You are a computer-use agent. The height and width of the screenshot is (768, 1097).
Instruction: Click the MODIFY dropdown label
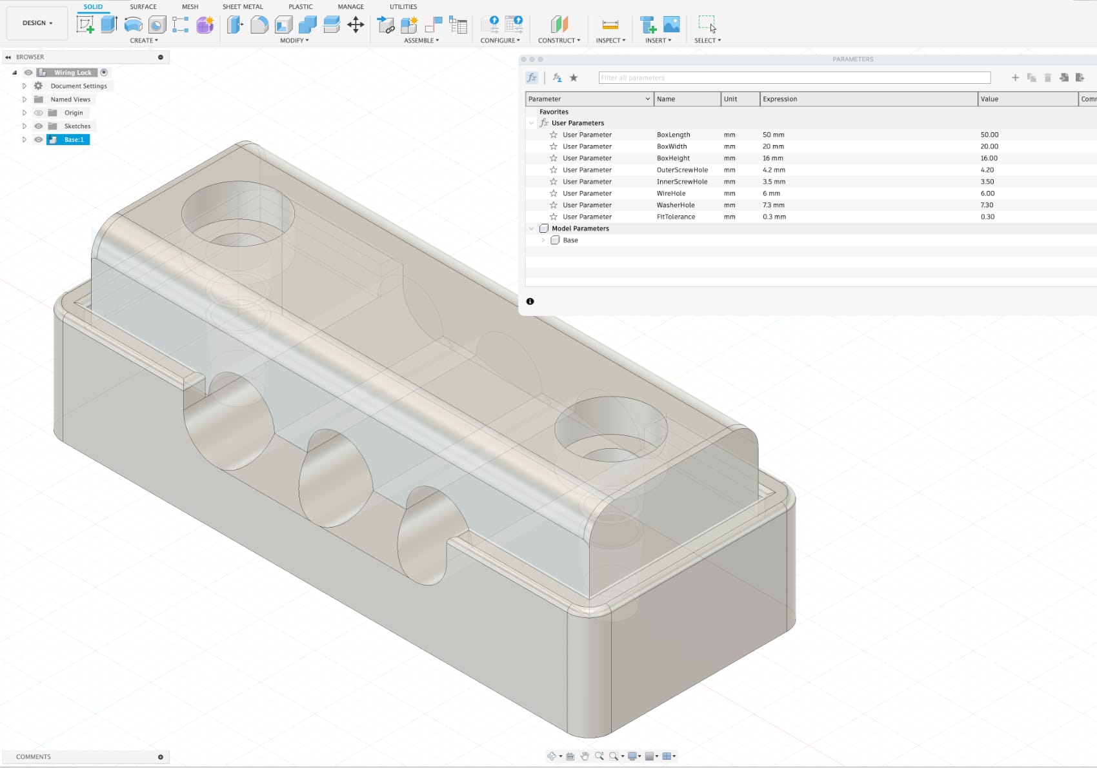point(294,40)
